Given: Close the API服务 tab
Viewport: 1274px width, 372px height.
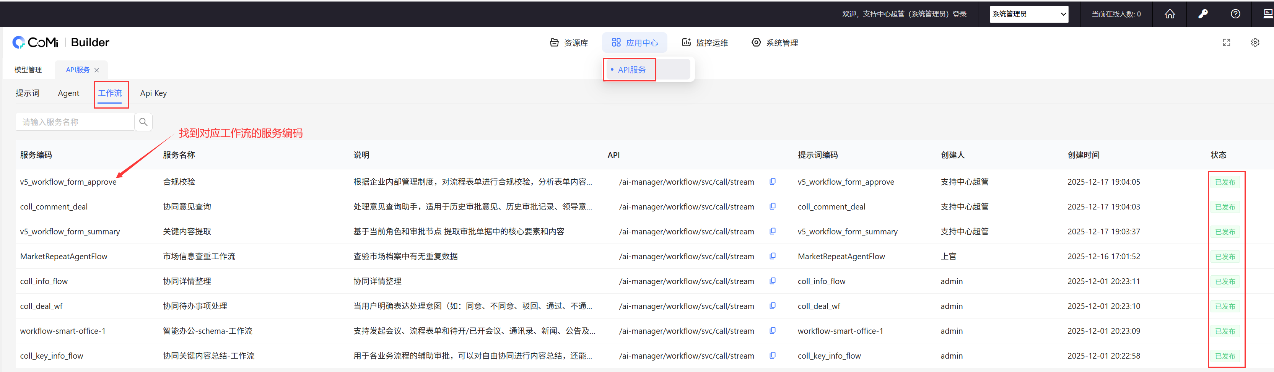Looking at the screenshot, I should pos(96,70).
